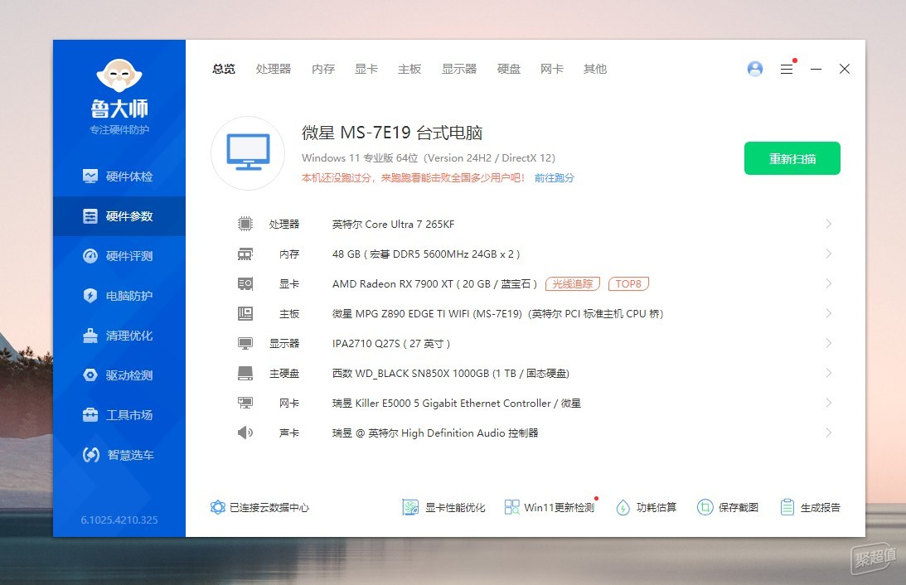
Task: Click the 主硬盘 drive icon
Action: tap(245, 373)
